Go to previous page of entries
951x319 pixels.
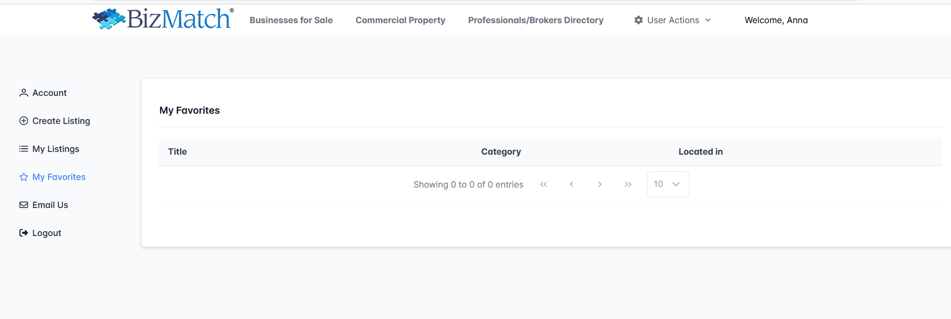tap(571, 184)
